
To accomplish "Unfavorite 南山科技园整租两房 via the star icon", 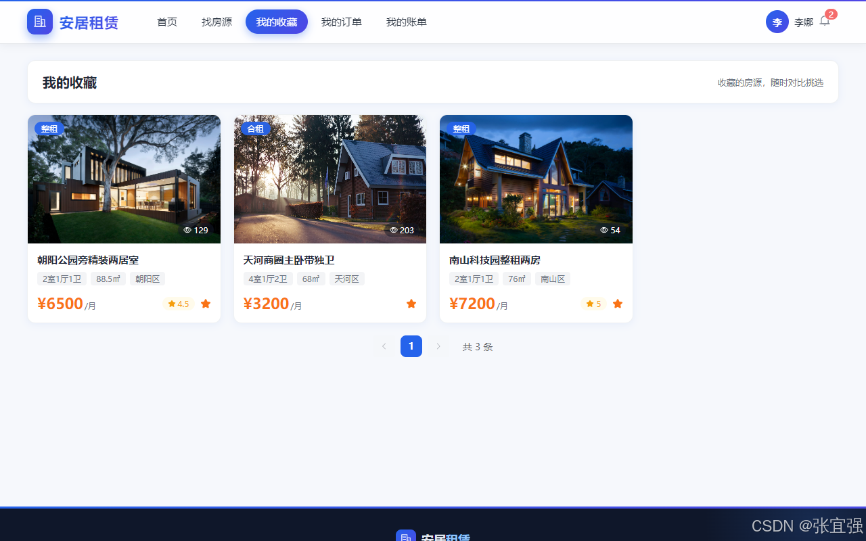I will pyautogui.click(x=618, y=304).
